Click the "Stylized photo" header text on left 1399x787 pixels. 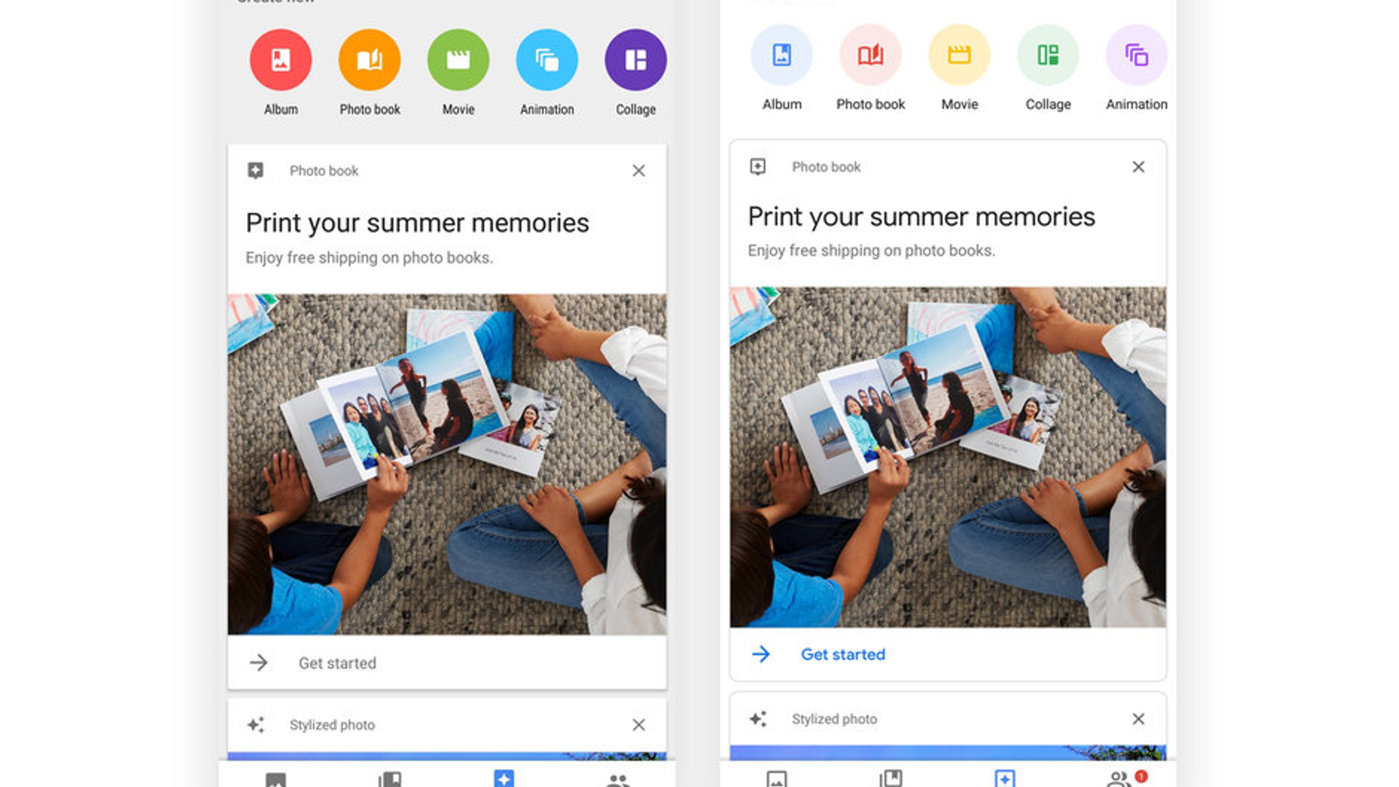[x=332, y=725]
